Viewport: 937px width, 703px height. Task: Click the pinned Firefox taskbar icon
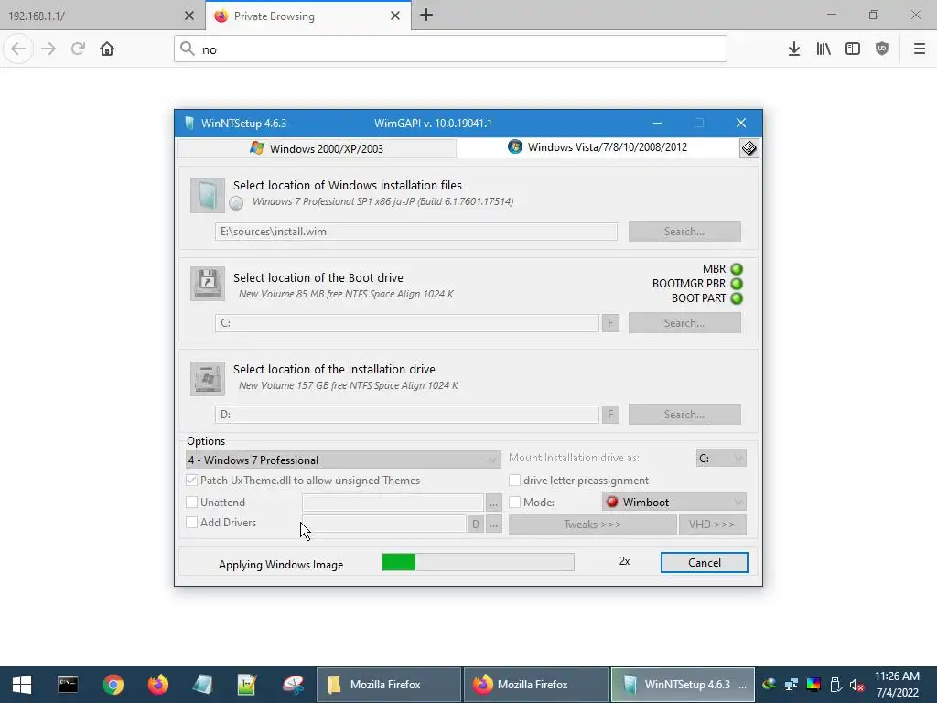pos(157,685)
